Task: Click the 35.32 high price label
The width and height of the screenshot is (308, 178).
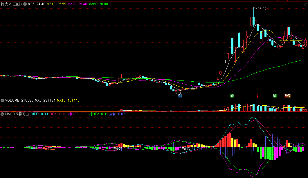Action: click(x=262, y=9)
